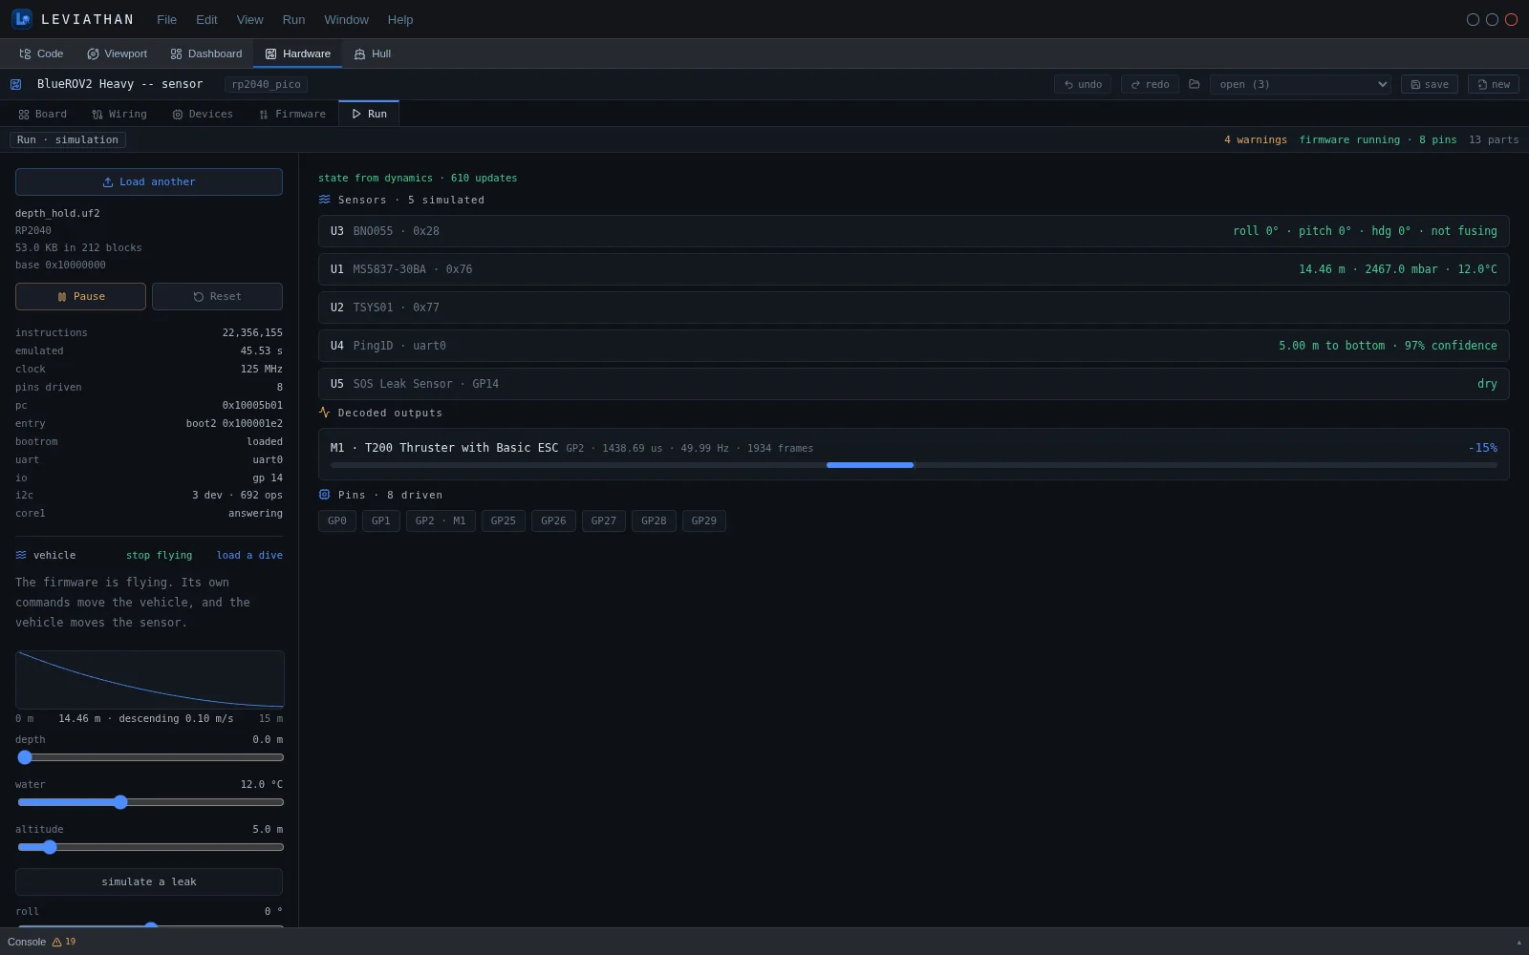Click the rp2040_pico board tag

[x=266, y=84]
